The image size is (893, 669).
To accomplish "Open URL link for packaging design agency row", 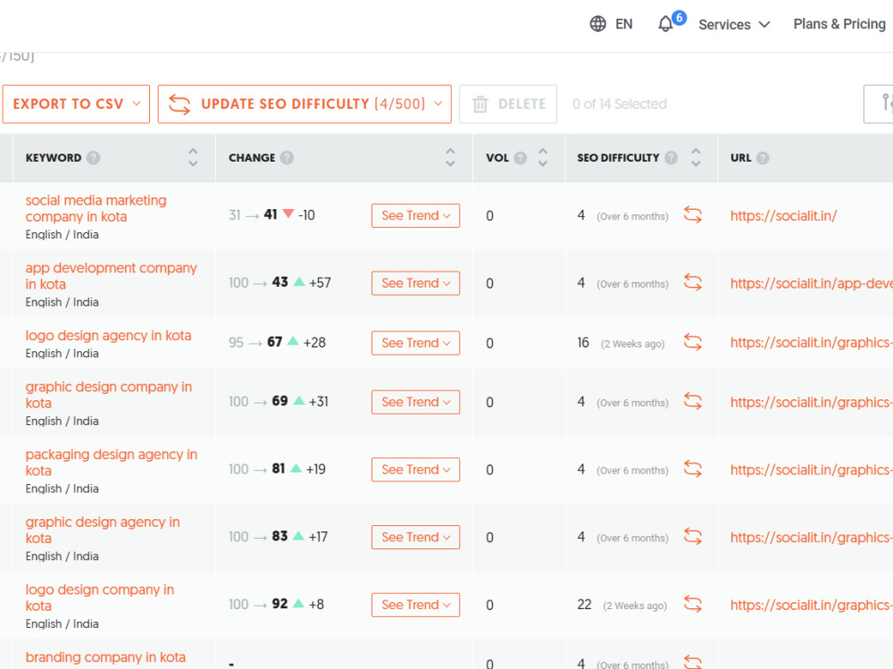I will (x=812, y=470).
